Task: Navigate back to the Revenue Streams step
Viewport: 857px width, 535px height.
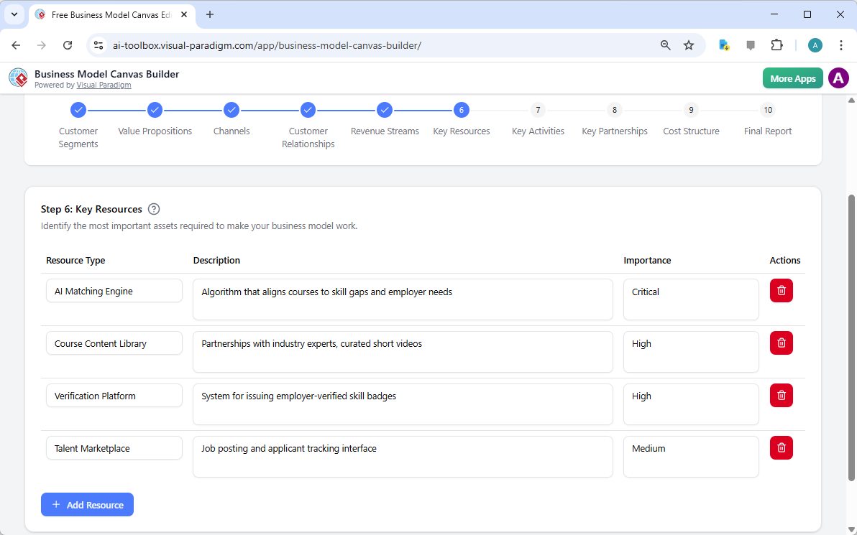Action: click(385, 110)
